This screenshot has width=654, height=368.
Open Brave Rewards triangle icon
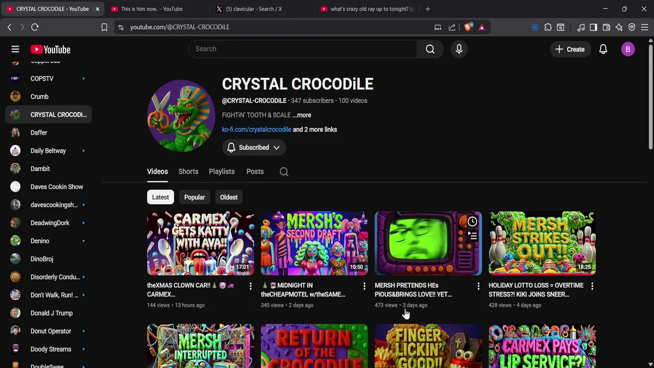point(481,27)
